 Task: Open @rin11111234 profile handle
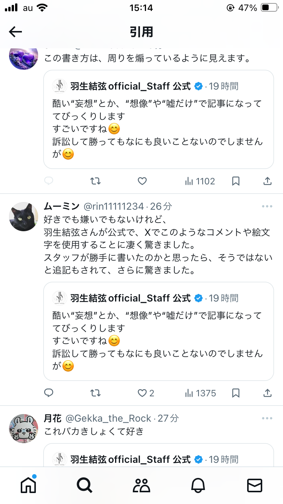tap(113, 206)
